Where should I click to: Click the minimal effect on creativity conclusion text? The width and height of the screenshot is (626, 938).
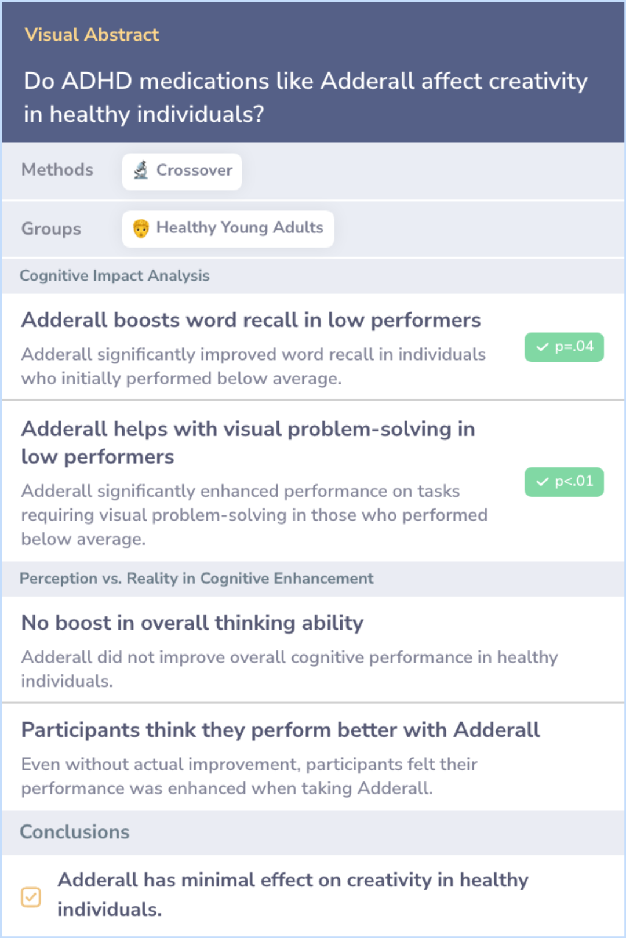[293, 895]
